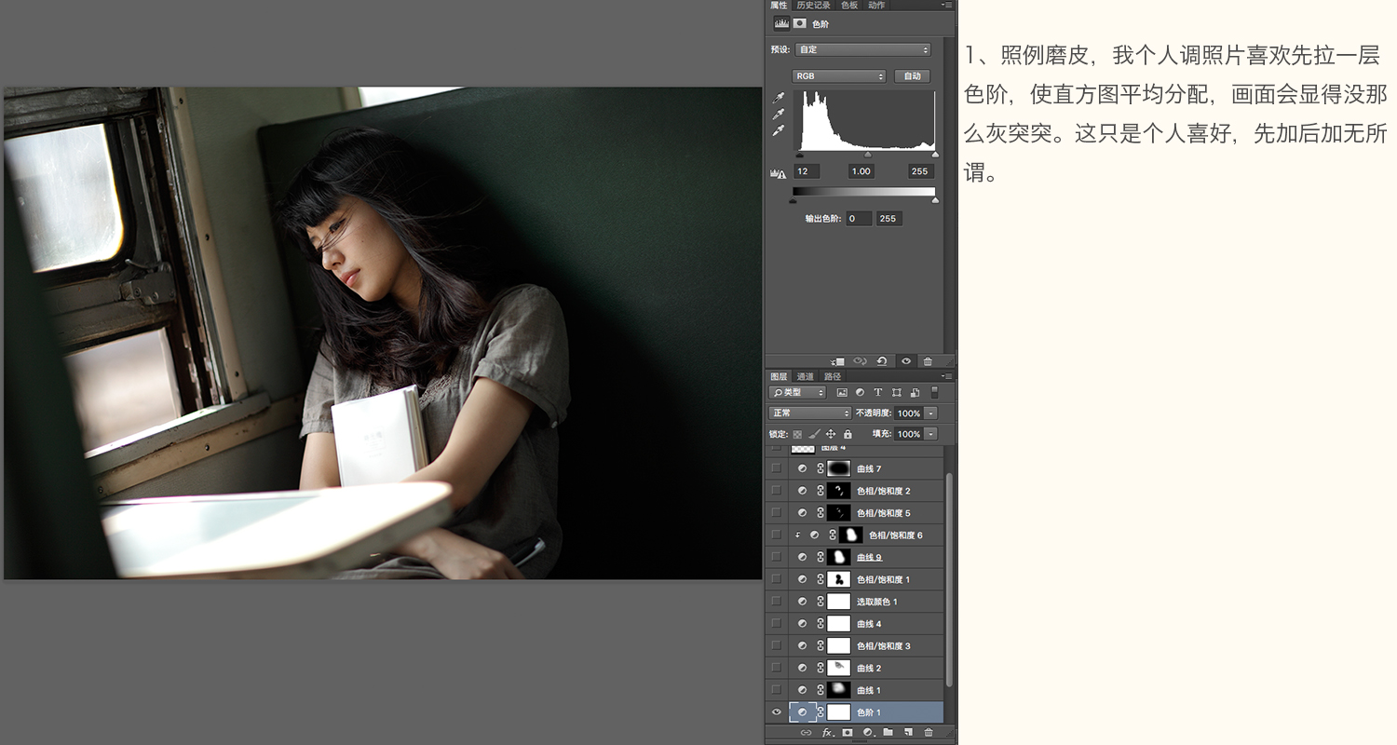Switch to the 通道 tab
Screen dimensions: 1397x745
click(806, 376)
